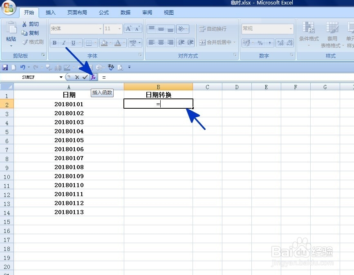Click the fx insert function icon

(x=93, y=77)
